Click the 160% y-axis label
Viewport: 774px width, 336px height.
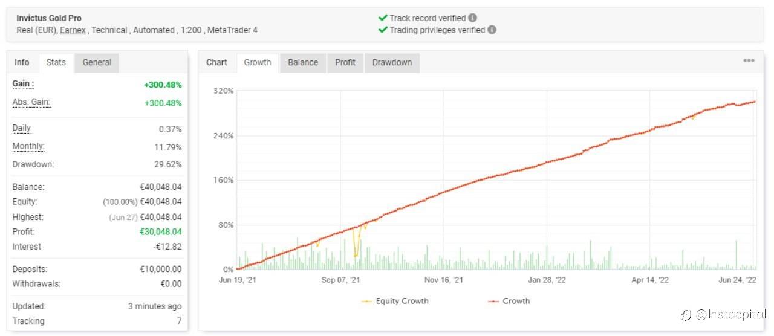[223, 180]
